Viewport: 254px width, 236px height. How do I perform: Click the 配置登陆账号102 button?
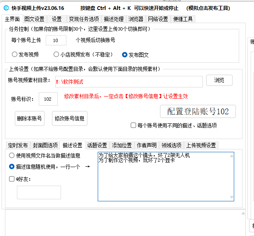tap(198, 111)
